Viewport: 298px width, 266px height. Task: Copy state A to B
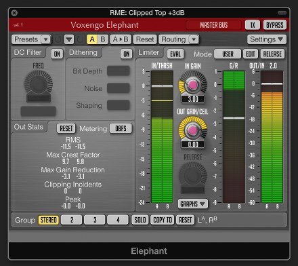121,39
